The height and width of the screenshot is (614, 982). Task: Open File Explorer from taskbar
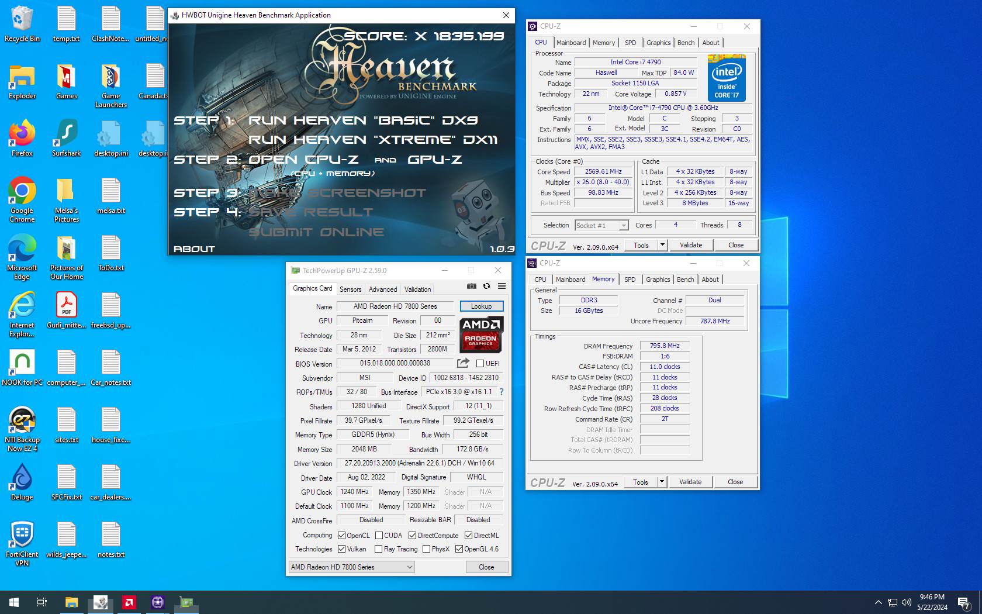71,602
